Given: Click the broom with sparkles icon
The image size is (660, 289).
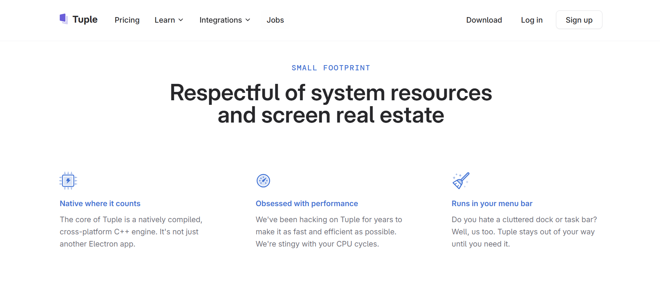Looking at the screenshot, I should click(461, 181).
